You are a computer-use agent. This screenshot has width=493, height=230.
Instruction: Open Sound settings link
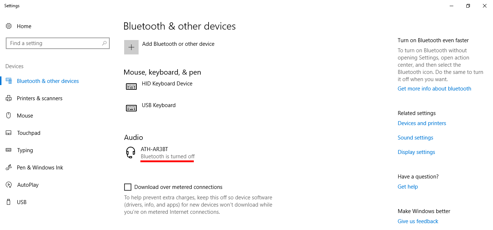pos(415,137)
